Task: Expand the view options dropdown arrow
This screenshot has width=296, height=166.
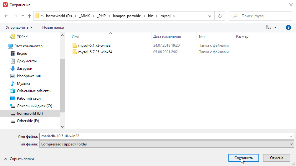Action: pos(276,27)
